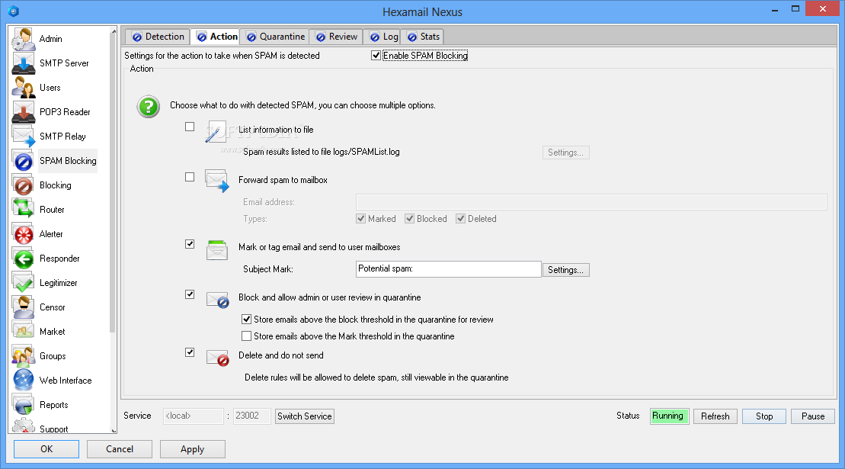Viewport: 845px width, 469px height.
Task: Uncheck Mark or tag email checkbox
Action: click(190, 244)
